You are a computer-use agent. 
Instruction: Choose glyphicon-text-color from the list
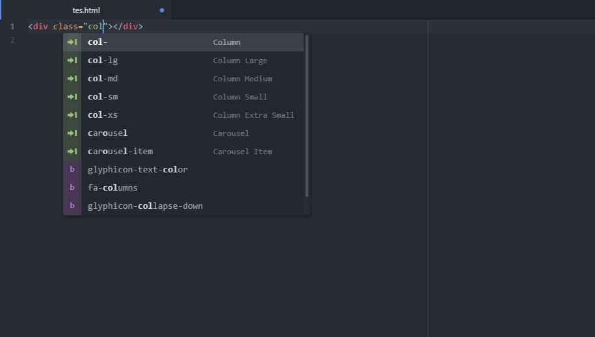pyautogui.click(x=183, y=170)
